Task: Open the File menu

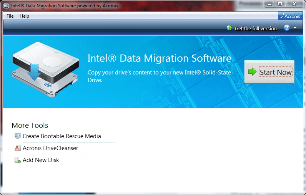Action: [10, 16]
